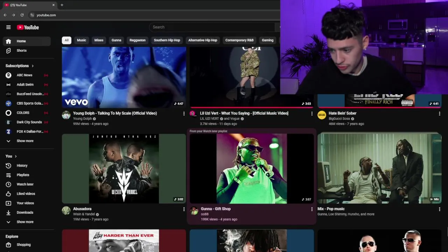Image resolution: width=448 pixels, height=252 pixels.
Task: Open the Wisin & Yandel channel name
Action: click(84, 214)
